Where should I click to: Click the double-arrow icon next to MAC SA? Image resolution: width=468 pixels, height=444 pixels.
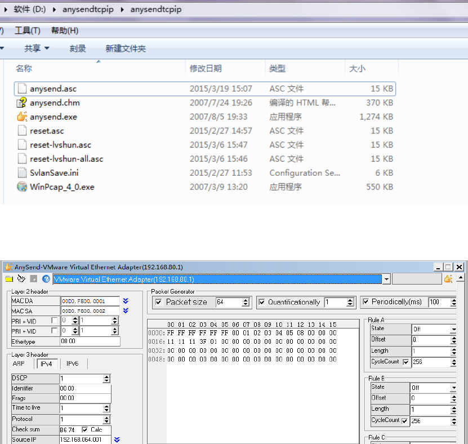point(126,311)
